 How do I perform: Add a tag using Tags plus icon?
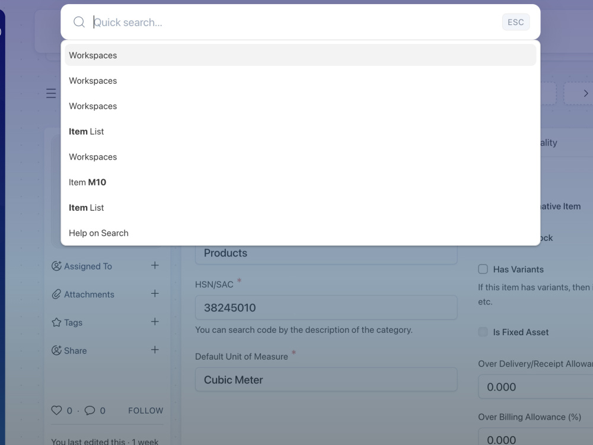click(155, 321)
